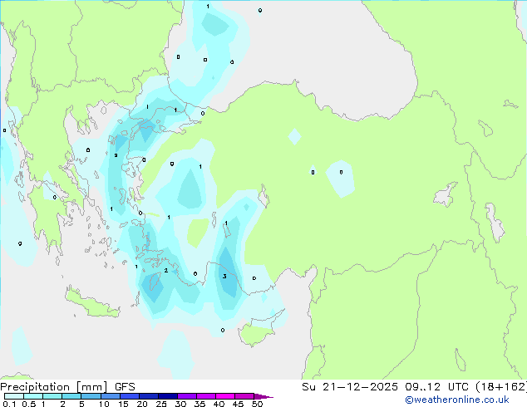Click the 20–25 mm legend swatch
The image size is (527, 407).
coord(148,396)
